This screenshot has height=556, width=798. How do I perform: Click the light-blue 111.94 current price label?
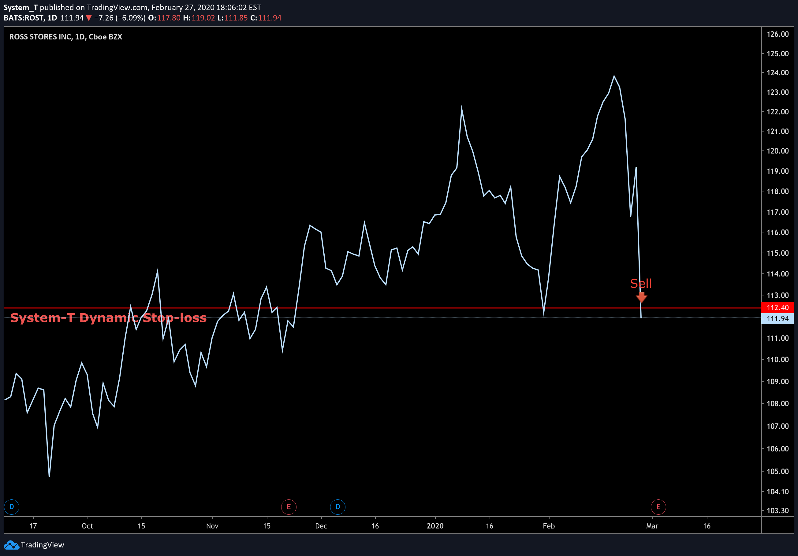[777, 318]
